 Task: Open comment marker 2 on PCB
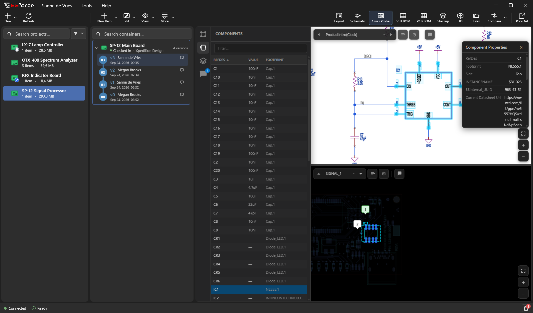coord(357,224)
